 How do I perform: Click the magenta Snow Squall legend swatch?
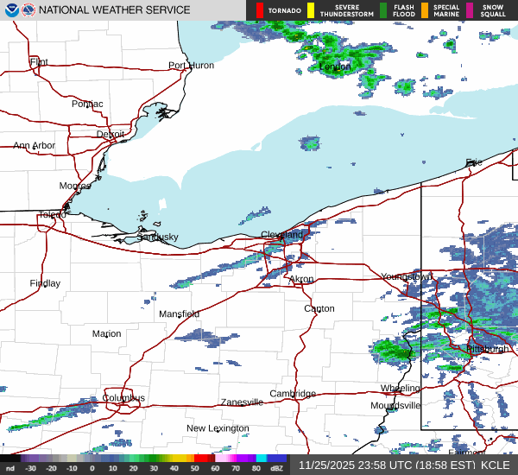[x=470, y=10]
